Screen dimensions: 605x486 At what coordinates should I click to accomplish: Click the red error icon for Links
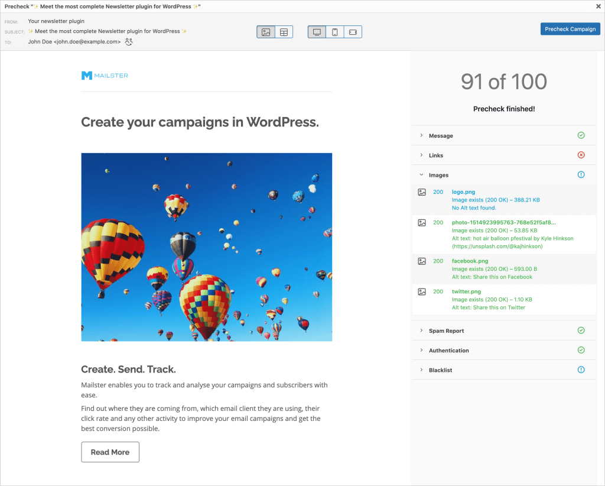click(581, 155)
